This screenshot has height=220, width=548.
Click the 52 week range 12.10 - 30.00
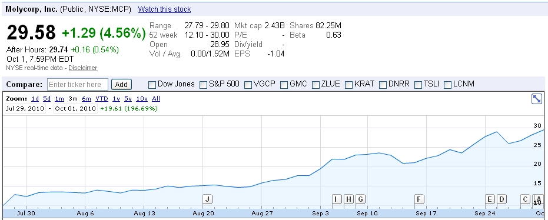tap(207, 35)
